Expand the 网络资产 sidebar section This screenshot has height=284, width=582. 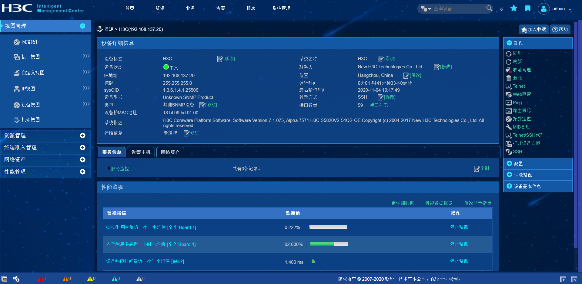click(82, 160)
